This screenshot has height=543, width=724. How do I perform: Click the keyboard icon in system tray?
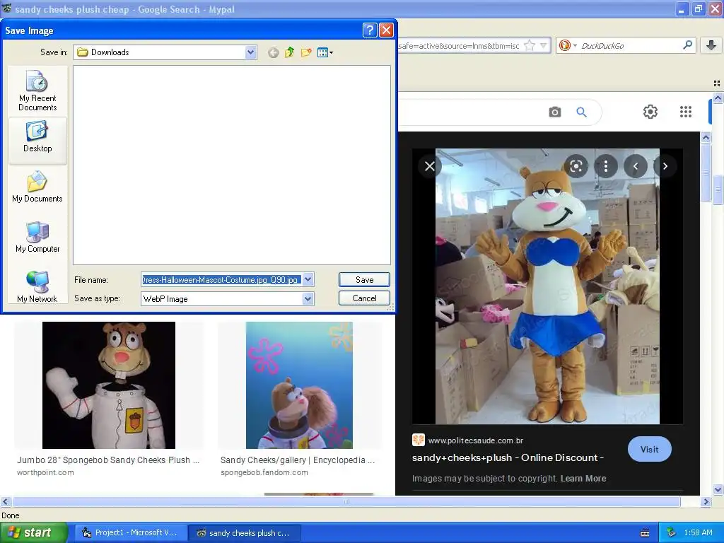pos(645,533)
